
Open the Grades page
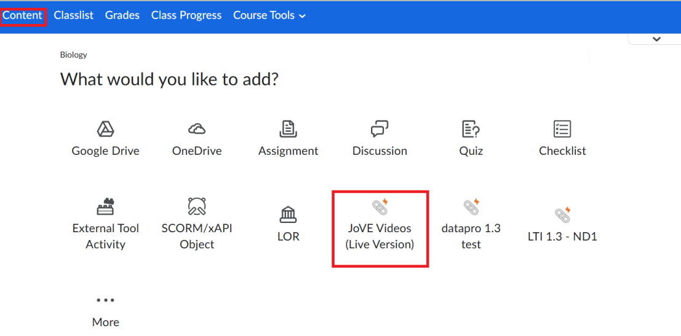pos(122,15)
